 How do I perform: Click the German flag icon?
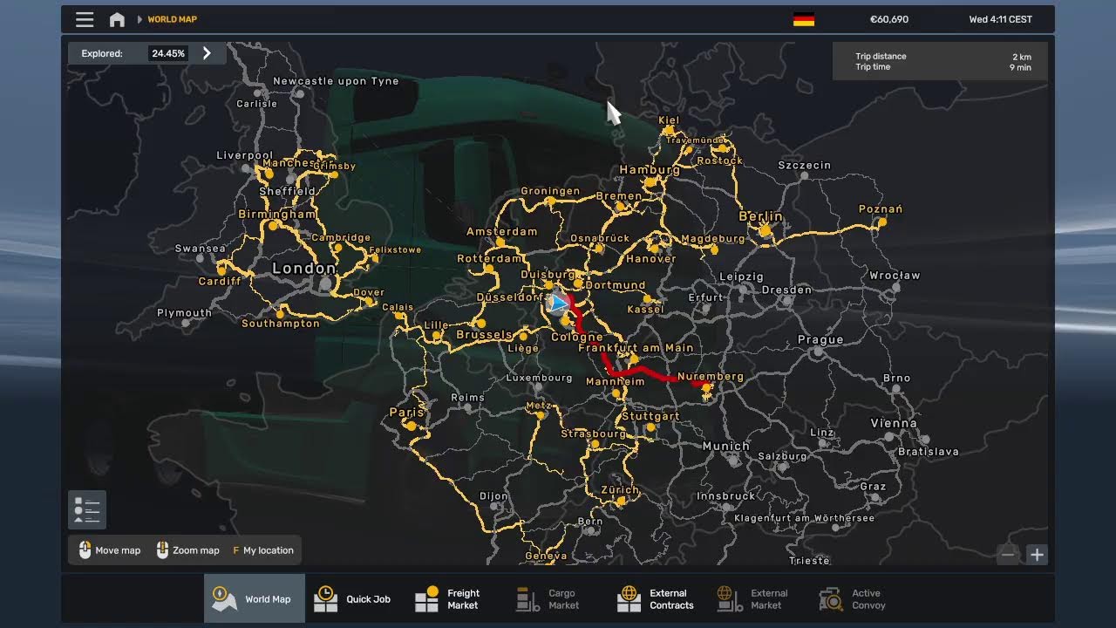pos(804,19)
